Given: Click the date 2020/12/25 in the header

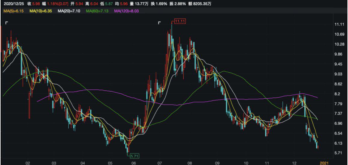Looking at the screenshot, I should coord(14,4).
